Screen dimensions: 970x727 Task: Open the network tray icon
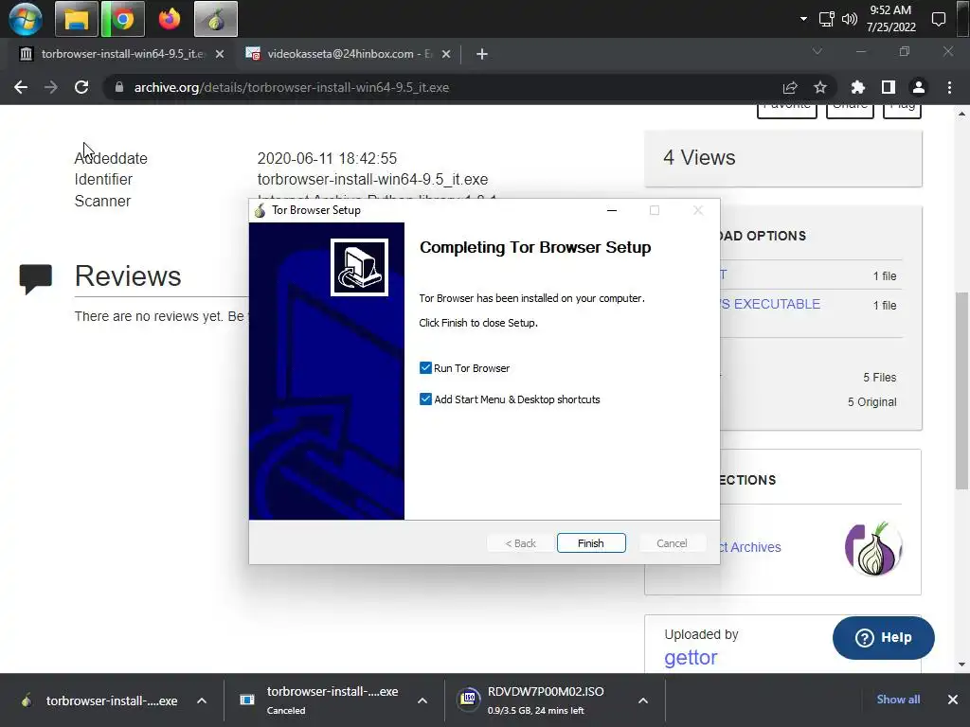(826, 19)
